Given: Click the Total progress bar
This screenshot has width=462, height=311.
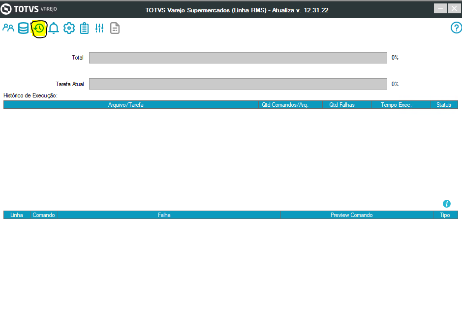Looking at the screenshot, I should pos(238,58).
